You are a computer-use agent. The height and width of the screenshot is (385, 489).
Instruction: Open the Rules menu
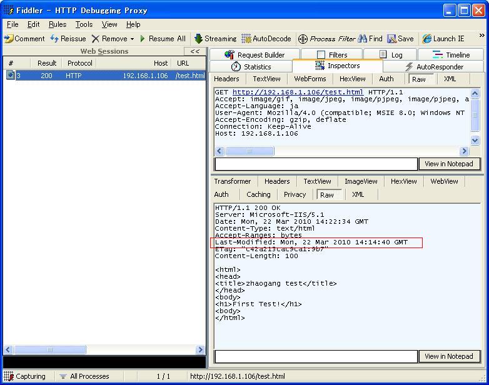click(x=58, y=24)
